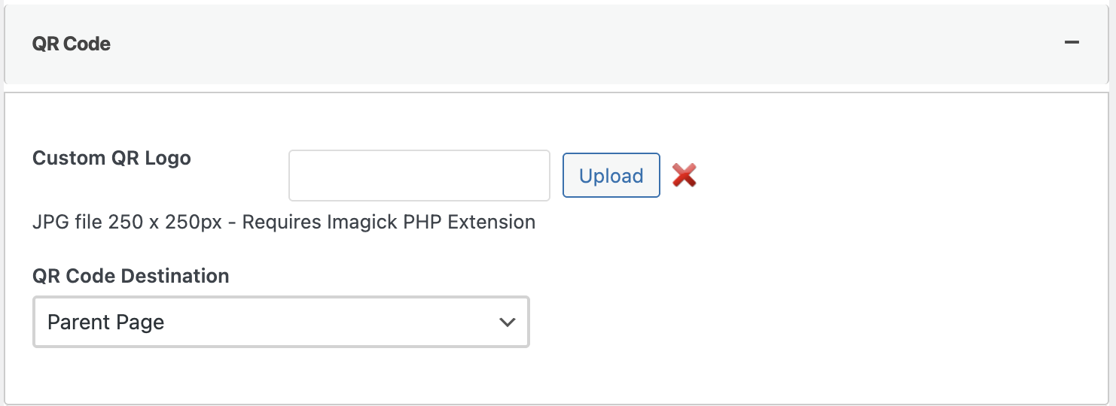
Task: Click the chevron arrow on Parent Page select
Action: click(507, 322)
